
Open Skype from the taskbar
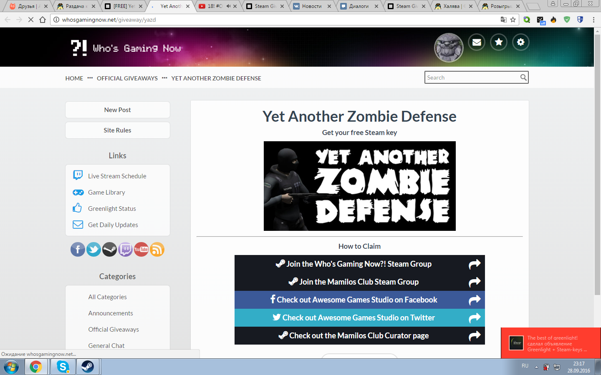coord(63,367)
